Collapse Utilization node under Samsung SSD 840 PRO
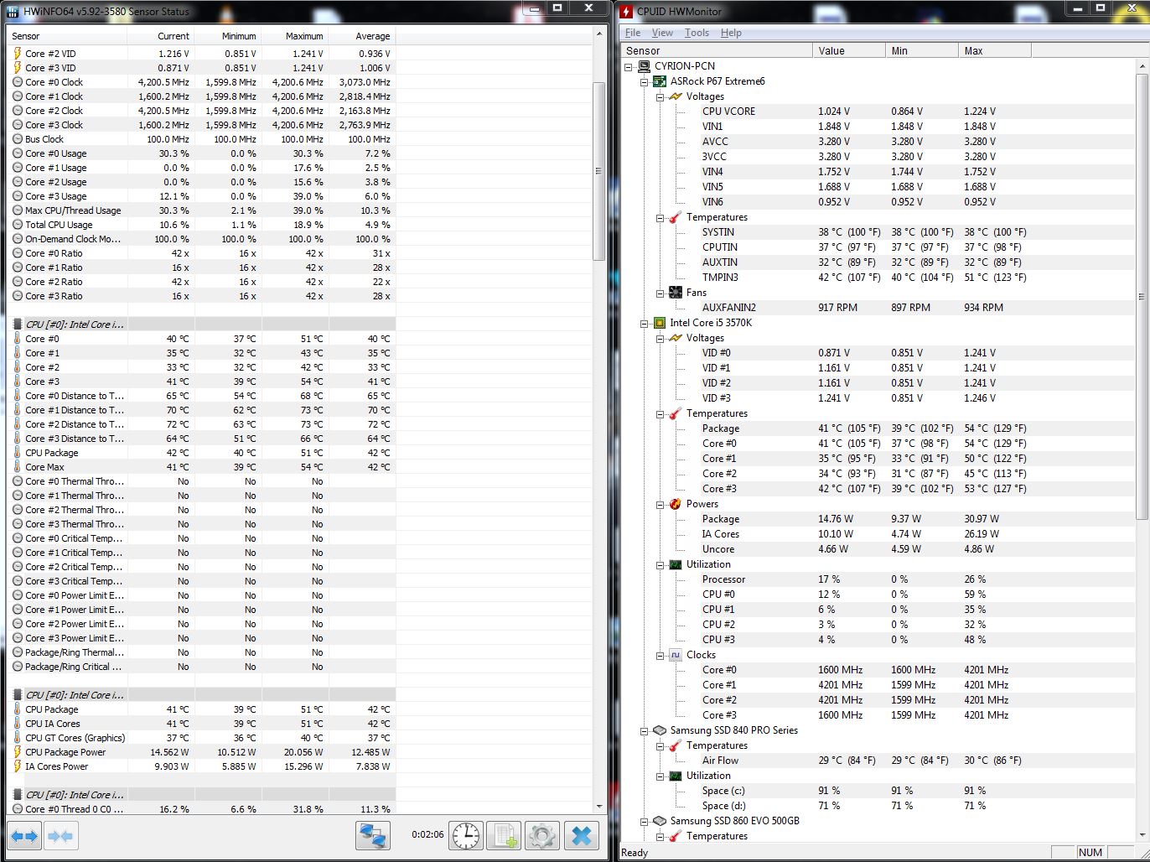The image size is (1150, 862). [x=660, y=776]
